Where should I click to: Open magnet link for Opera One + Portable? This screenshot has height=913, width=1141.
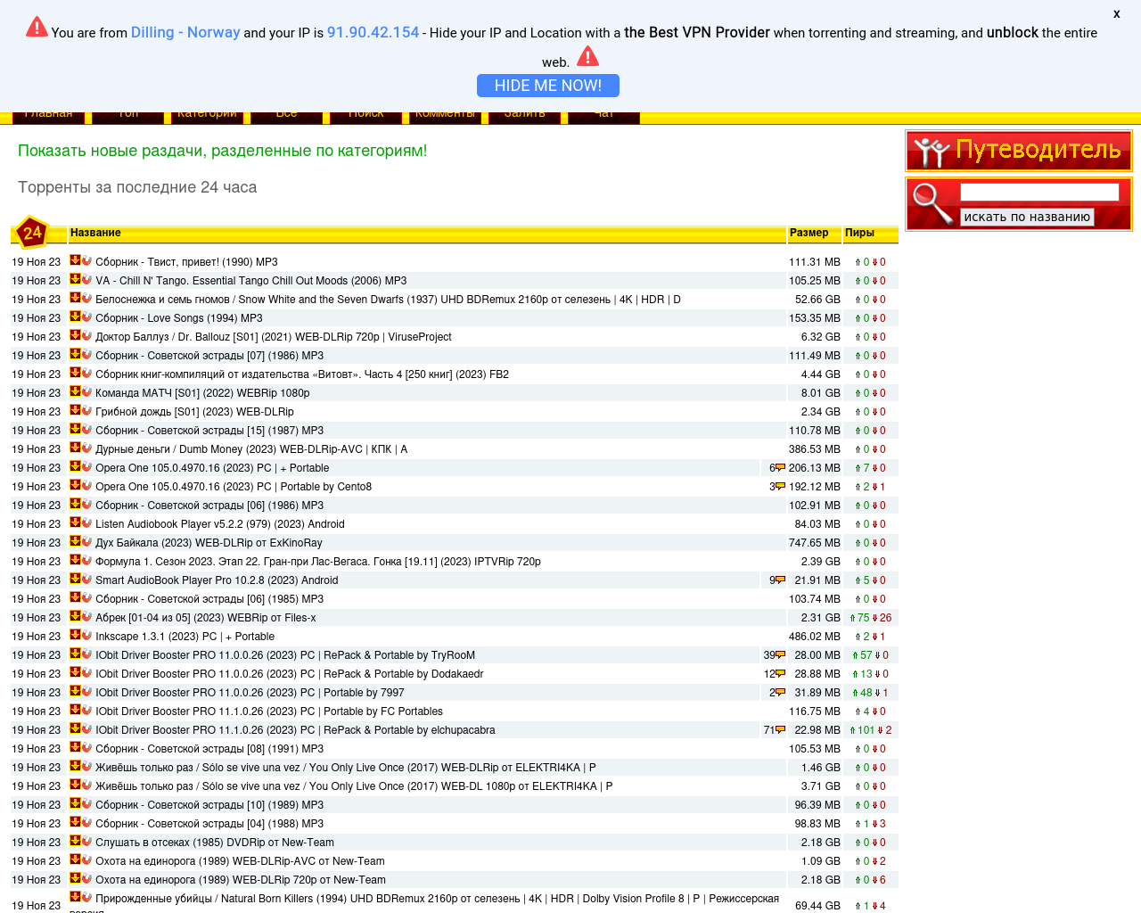[86, 467]
